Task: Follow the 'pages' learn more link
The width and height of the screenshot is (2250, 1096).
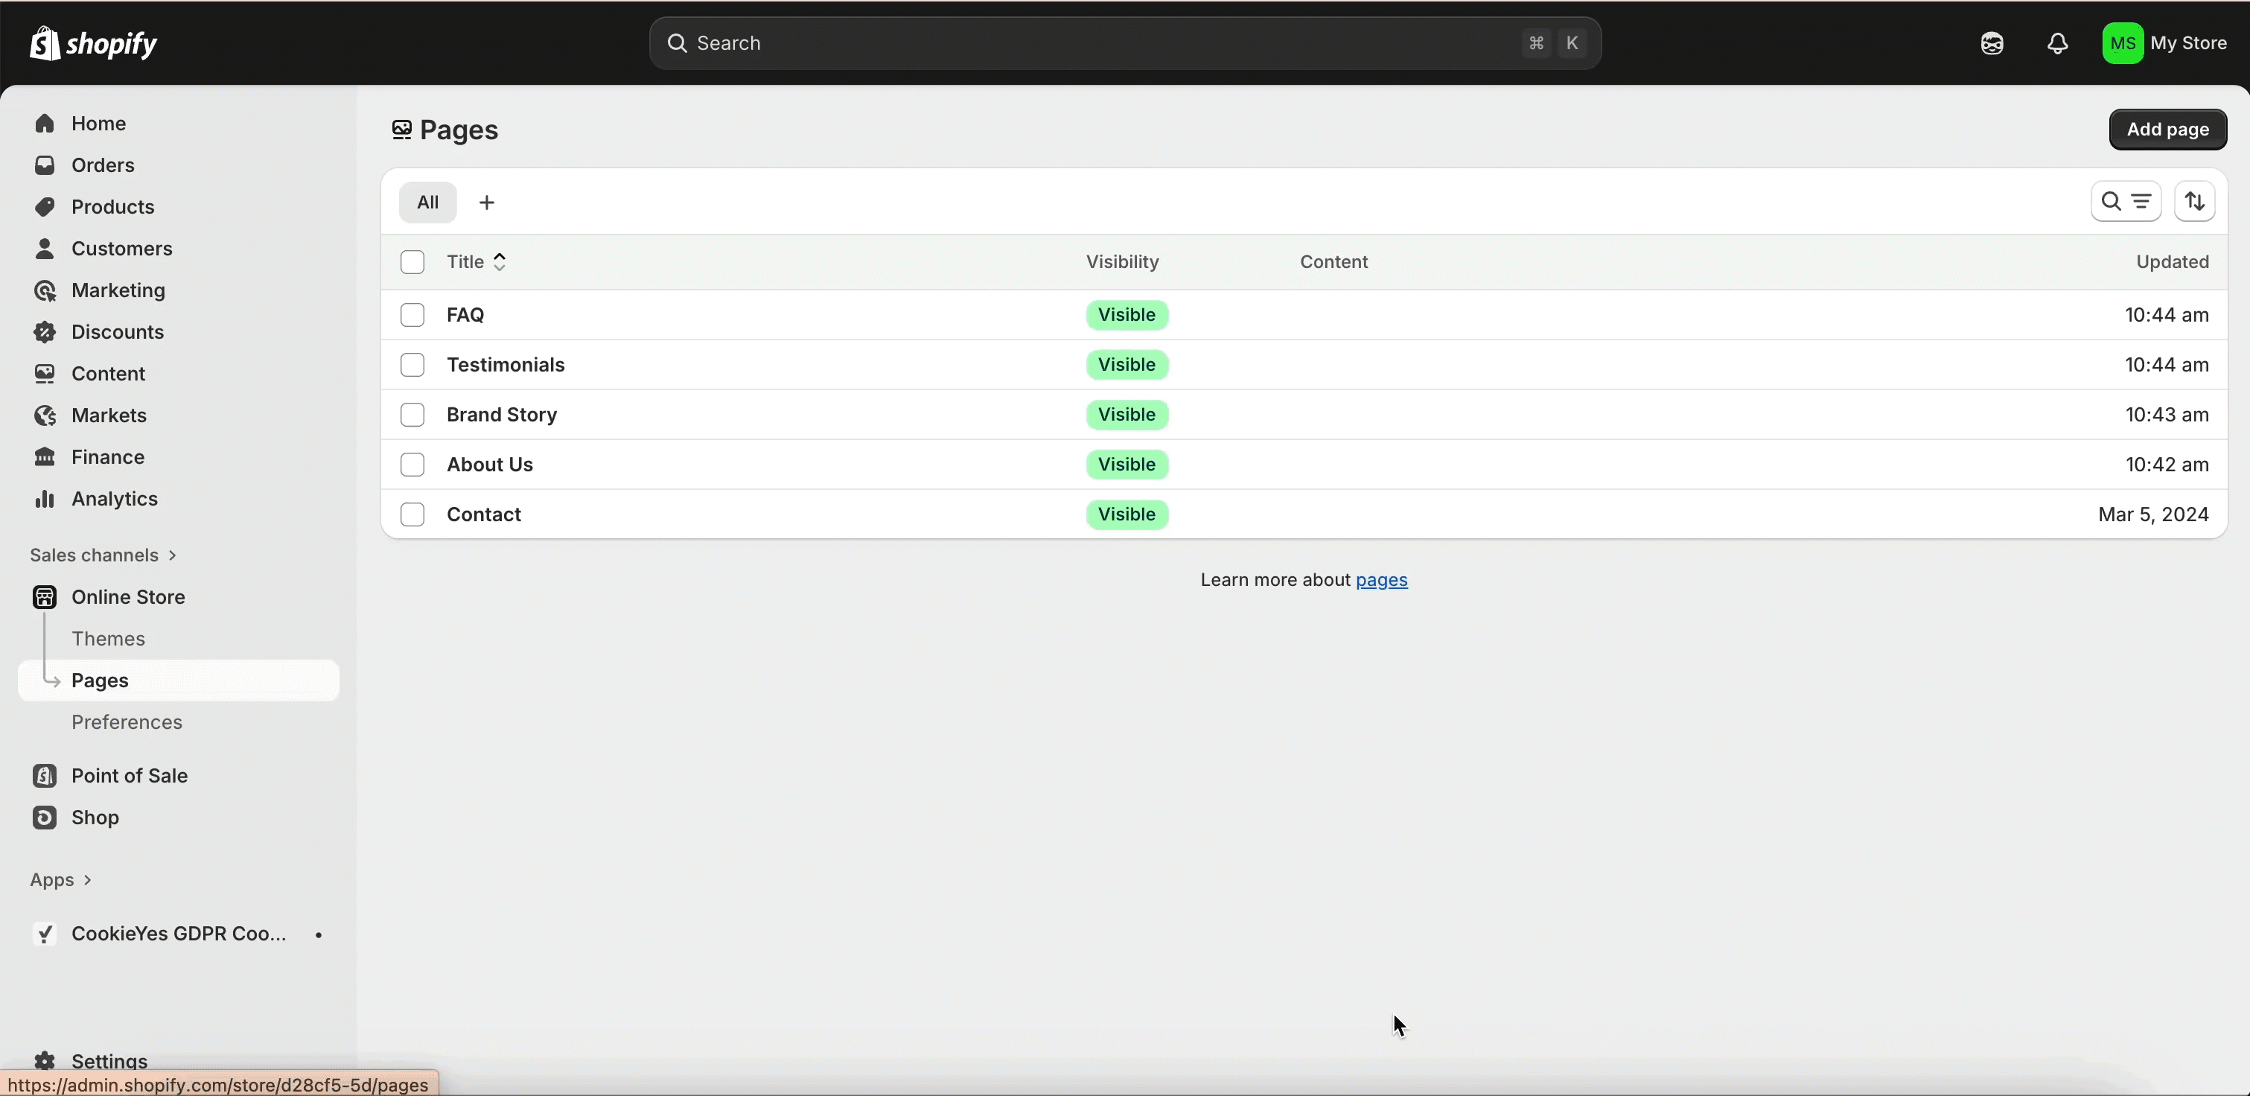Action: (x=1381, y=581)
